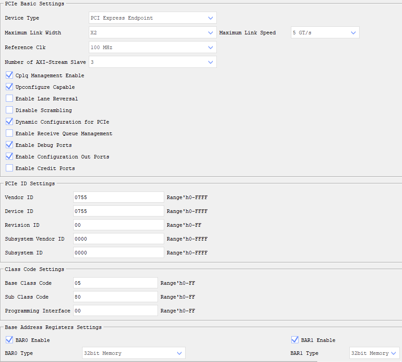The image size is (402, 362).
Task: Click the "Range'h0-FF" hint beside Revision ID
Action: (184, 225)
